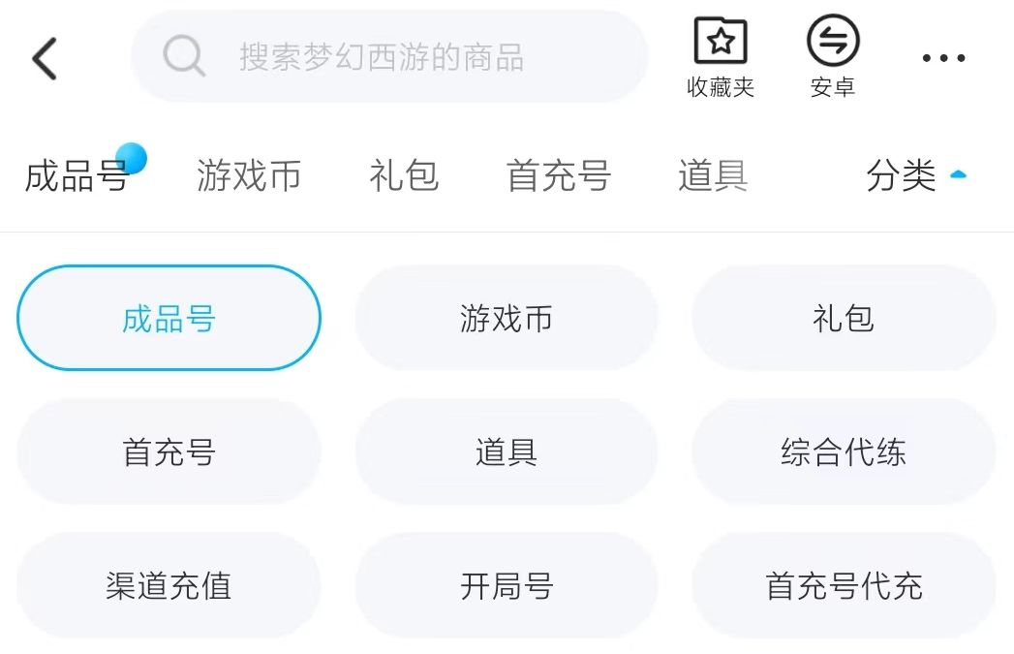This screenshot has width=1014, height=654.
Task: Choose the 礼包 category chip
Action: 844,318
